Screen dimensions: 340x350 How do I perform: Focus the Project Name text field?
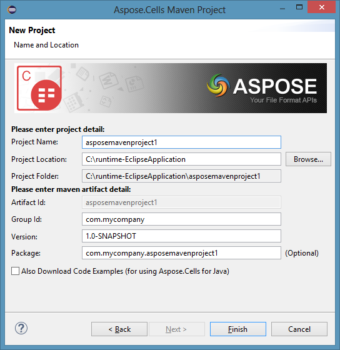pos(181,142)
